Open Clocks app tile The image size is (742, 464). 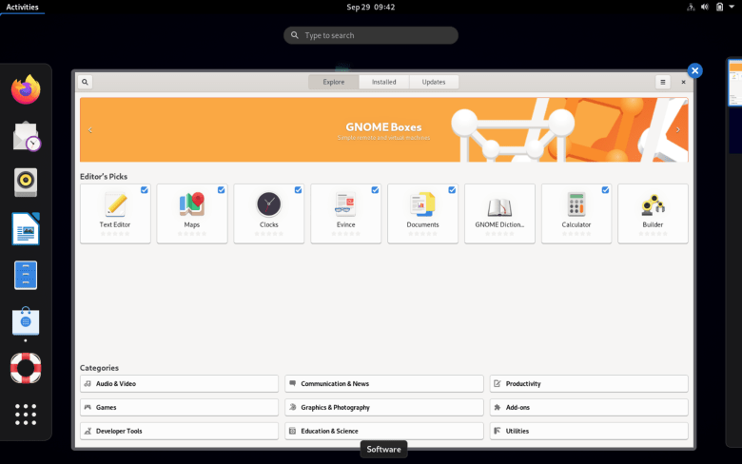point(269,214)
